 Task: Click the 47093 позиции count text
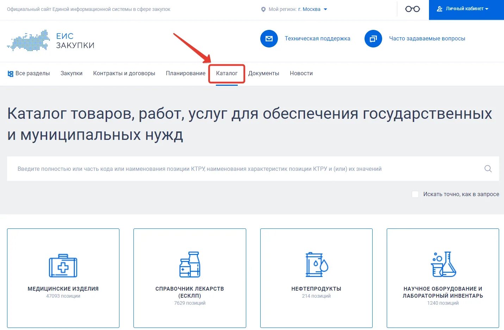(x=63, y=296)
